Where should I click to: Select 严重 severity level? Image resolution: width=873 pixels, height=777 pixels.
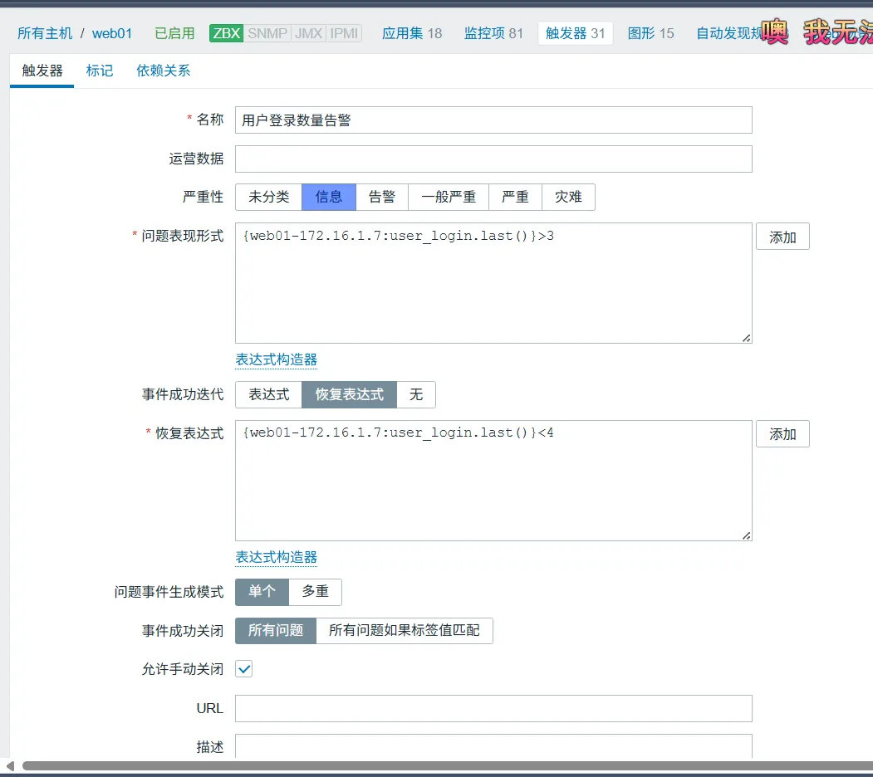515,197
